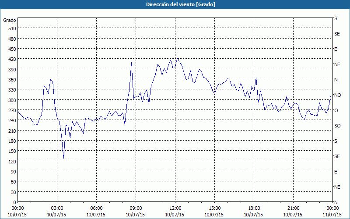
Task: Click the '00:00 11/07/15' time axis label
Action: 332,212
